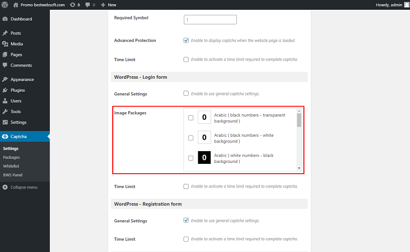This screenshot has height=252, width=410.
Task: Click the Collapse menu arrow icon
Action: [x=5, y=187]
